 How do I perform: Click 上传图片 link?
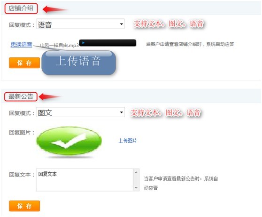128,141
